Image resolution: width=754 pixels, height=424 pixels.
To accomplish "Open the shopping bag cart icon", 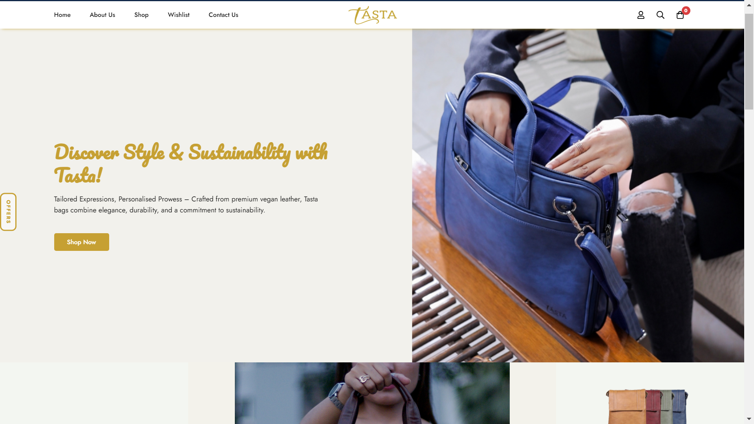I will tap(680, 15).
